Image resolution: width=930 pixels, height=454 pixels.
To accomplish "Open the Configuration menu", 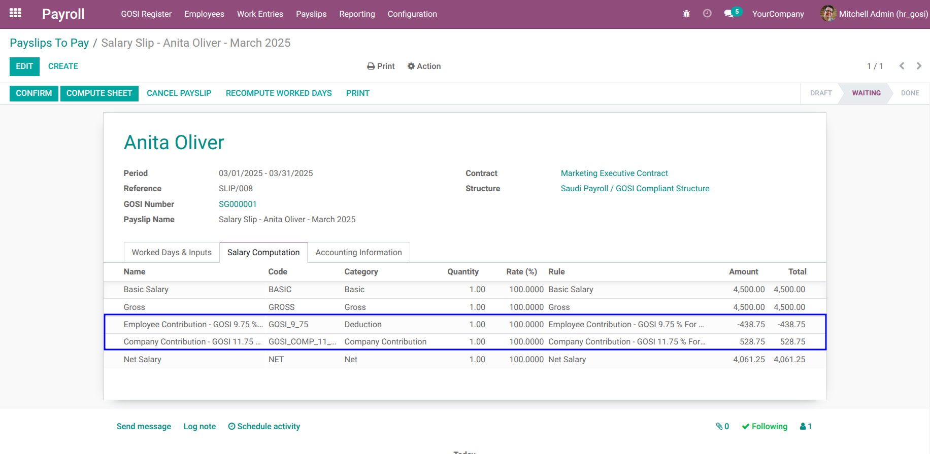I will click(412, 14).
